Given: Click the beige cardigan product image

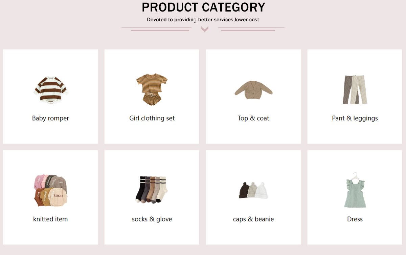Looking at the screenshot, I should [253, 90].
